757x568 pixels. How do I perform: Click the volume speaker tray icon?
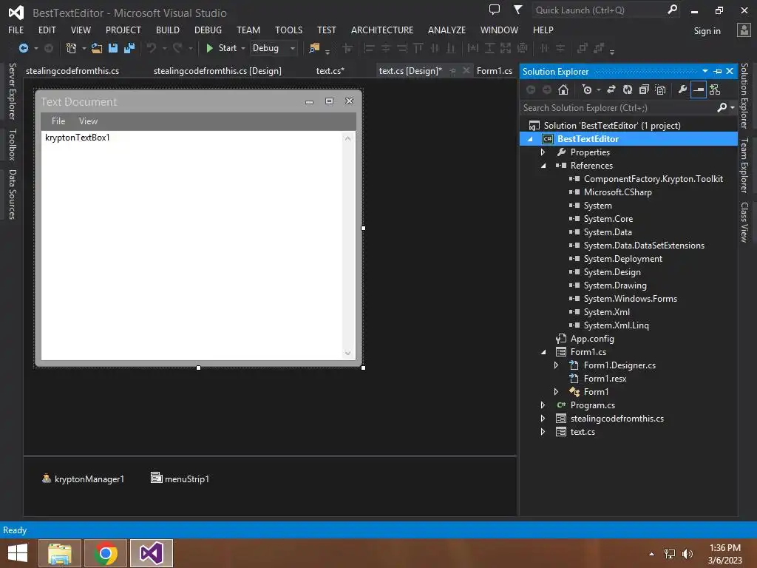687,554
